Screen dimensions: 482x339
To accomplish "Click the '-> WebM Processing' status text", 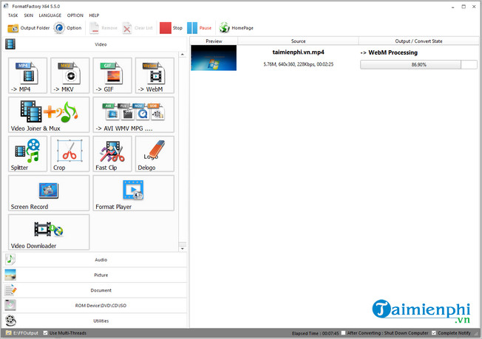I will coord(389,52).
